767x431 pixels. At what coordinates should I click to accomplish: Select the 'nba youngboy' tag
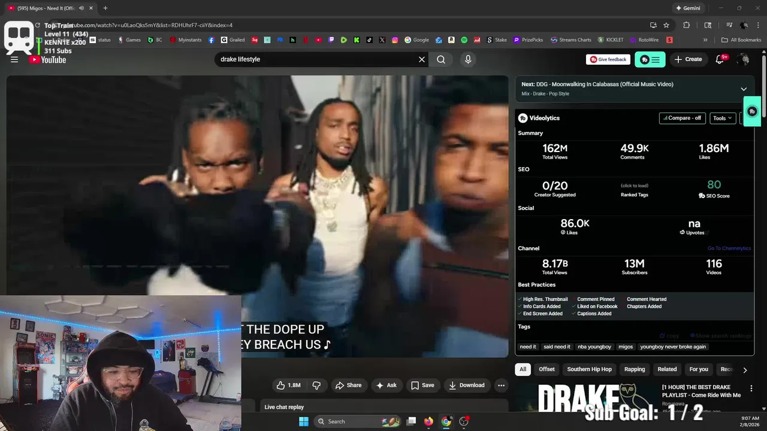click(x=594, y=347)
